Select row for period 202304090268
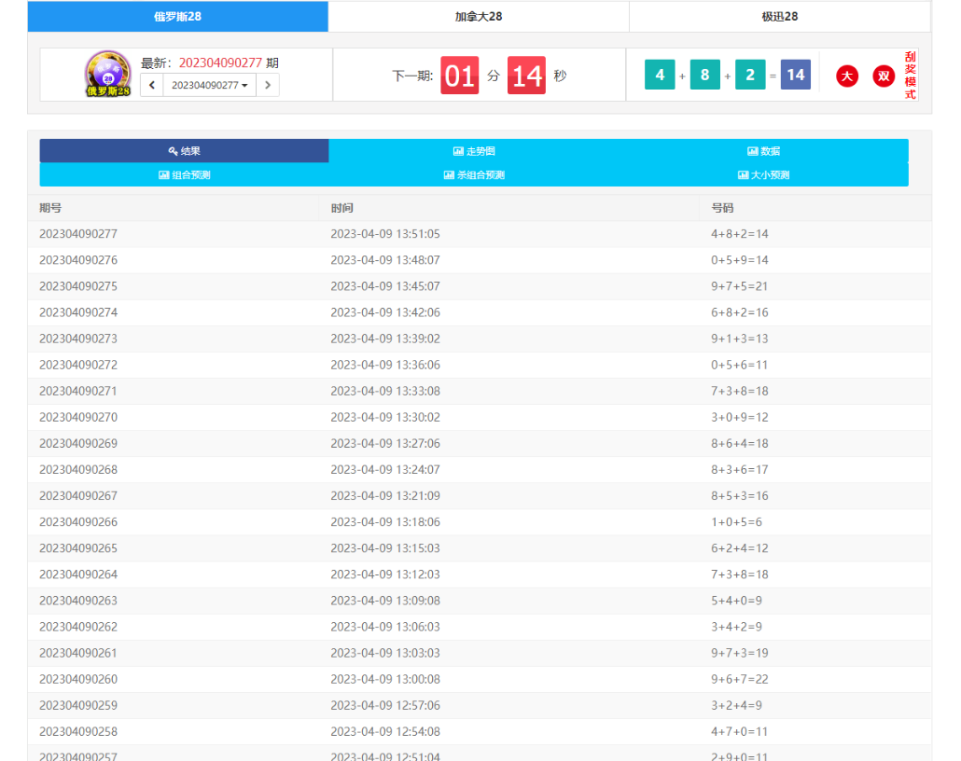Screen dimensions: 961x761 [x=480, y=469]
